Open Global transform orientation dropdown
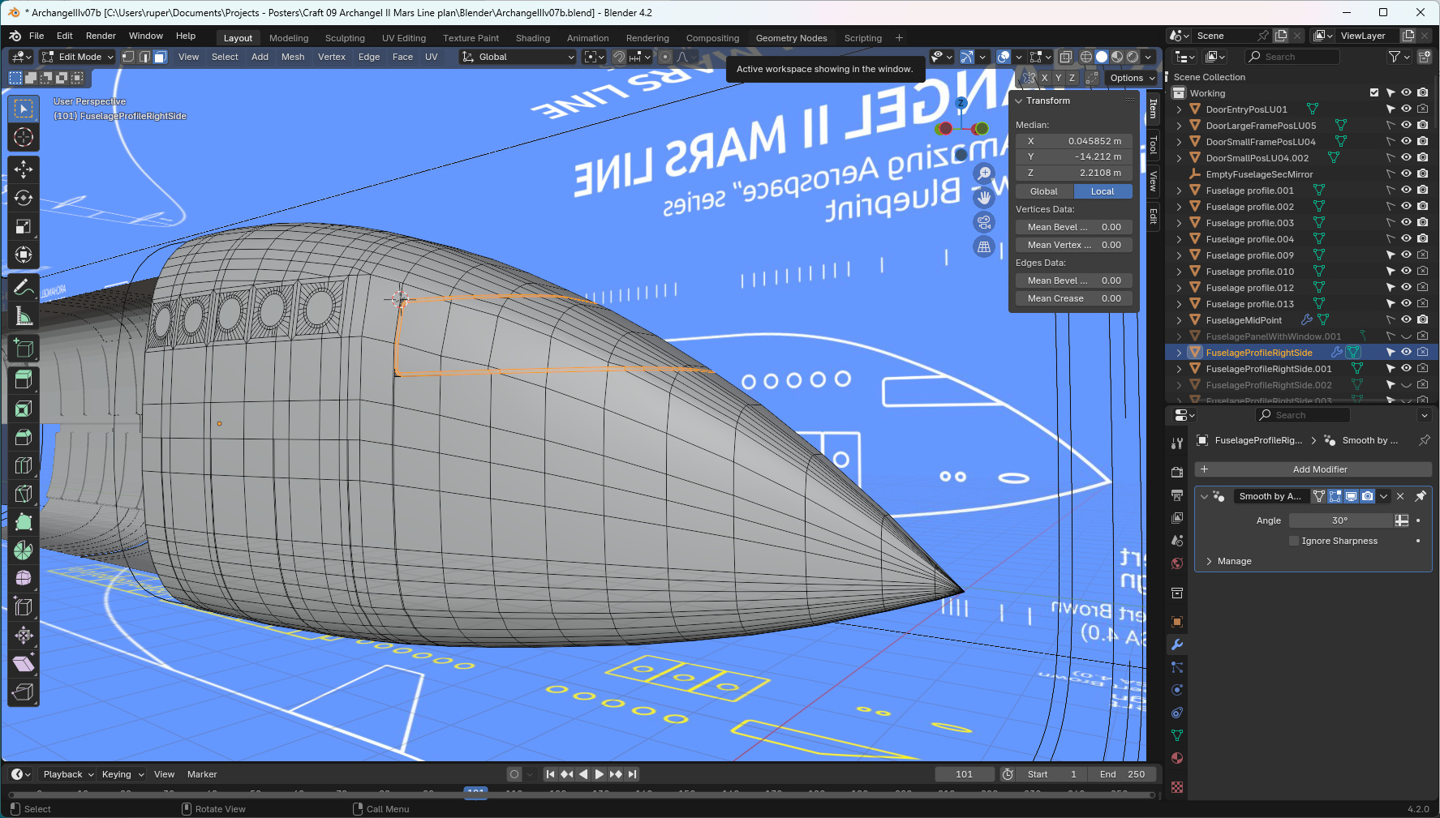Screen dimensions: 1440x818 518,57
